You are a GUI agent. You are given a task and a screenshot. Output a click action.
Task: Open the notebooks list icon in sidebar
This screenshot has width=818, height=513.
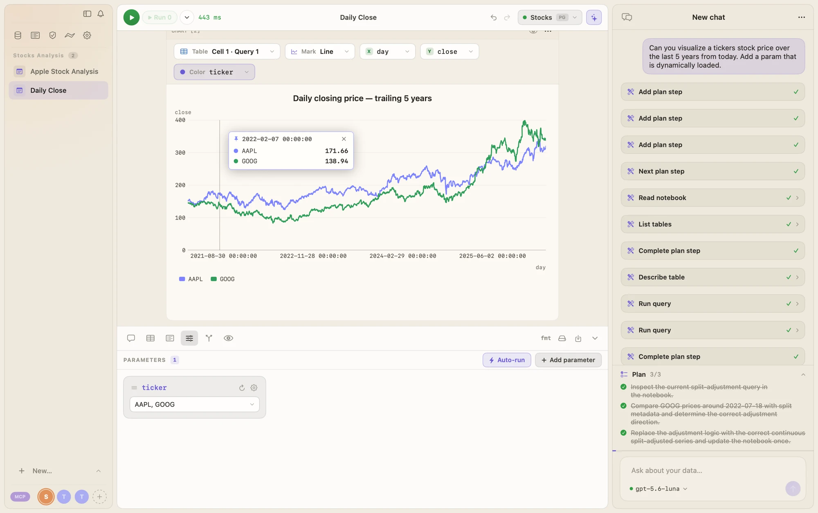[35, 35]
